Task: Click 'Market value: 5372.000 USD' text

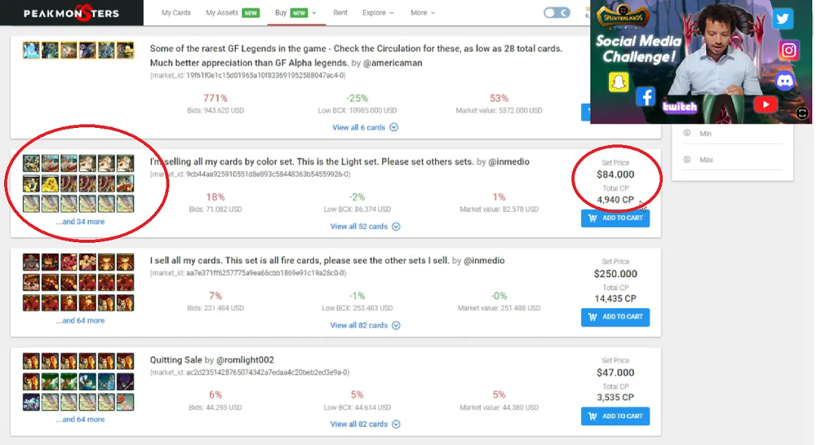Action: click(x=499, y=110)
